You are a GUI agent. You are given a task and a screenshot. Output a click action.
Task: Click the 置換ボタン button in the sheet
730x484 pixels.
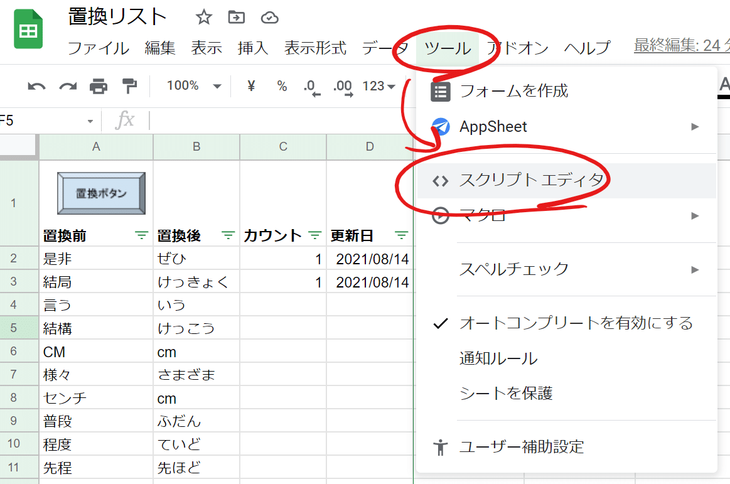pyautogui.click(x=101, y=193)
